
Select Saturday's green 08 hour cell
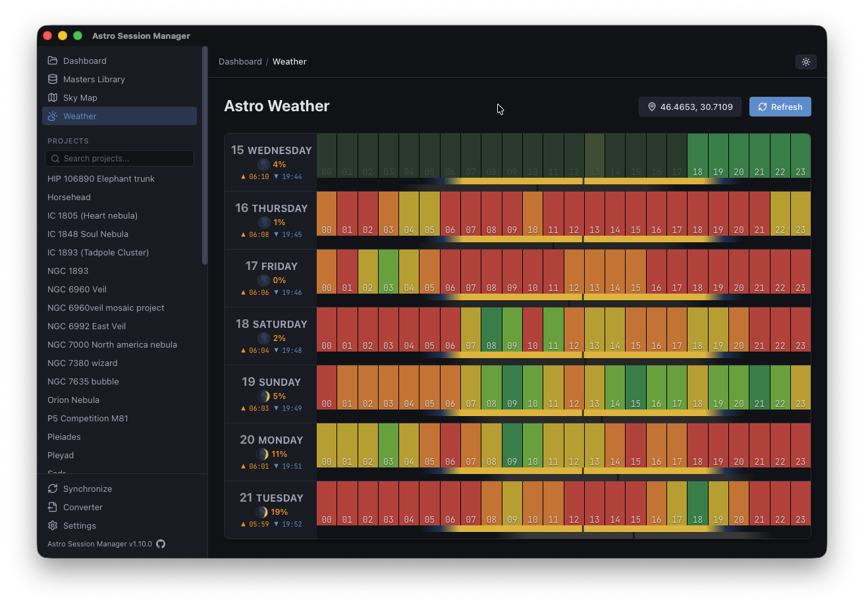click(491, 329)
